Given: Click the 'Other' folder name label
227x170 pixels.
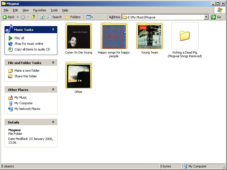Looking at the screenshot, I should [78, 92].
